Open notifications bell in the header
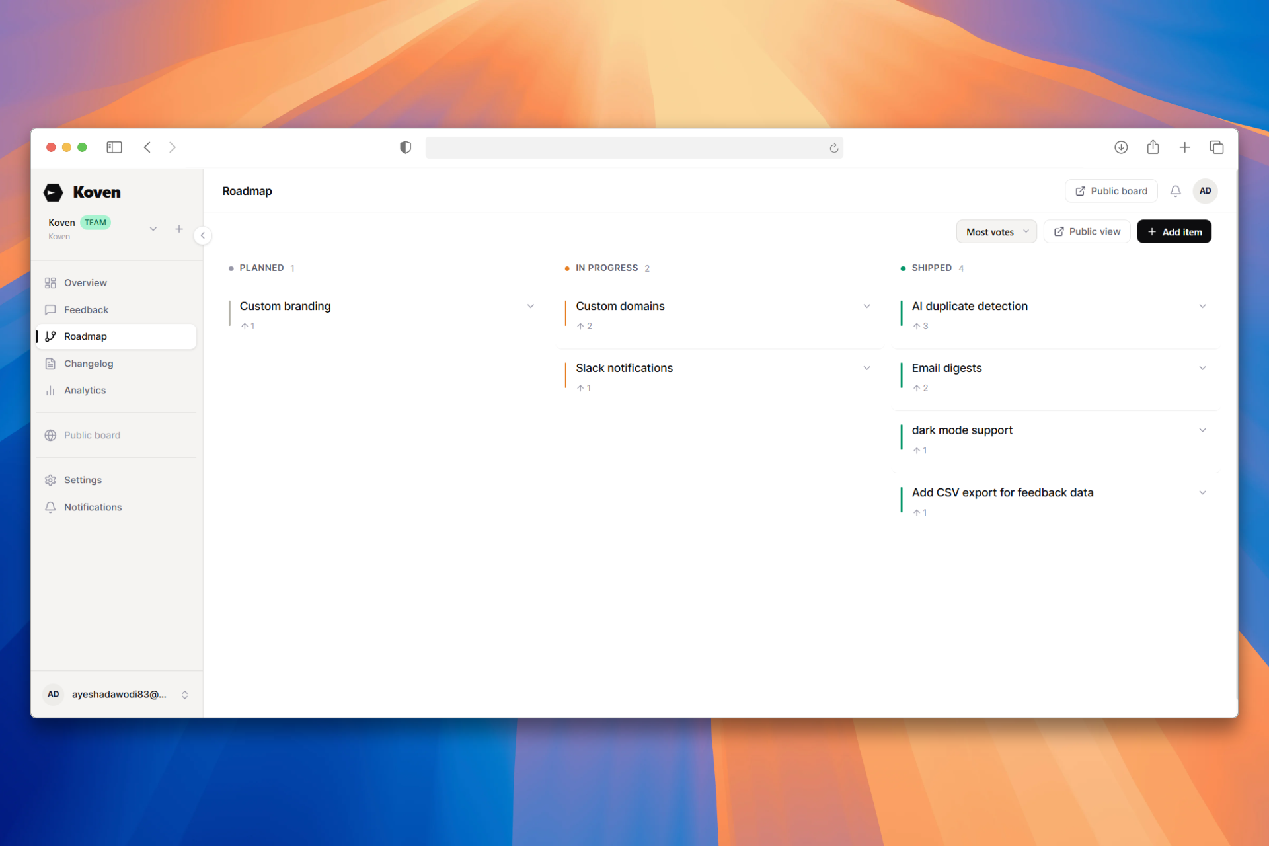Screen dimensions: 1269x846 1175,191
